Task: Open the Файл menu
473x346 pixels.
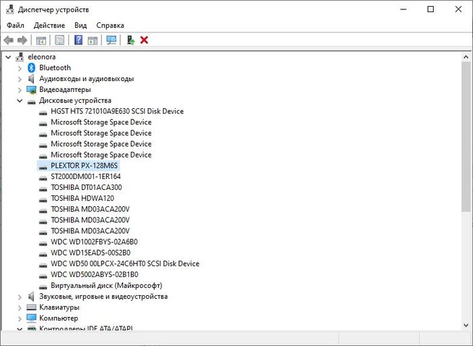Action: [16, 25]
